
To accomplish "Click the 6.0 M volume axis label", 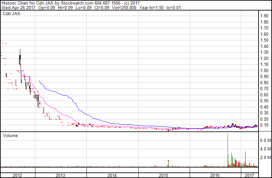I will 265,140.
